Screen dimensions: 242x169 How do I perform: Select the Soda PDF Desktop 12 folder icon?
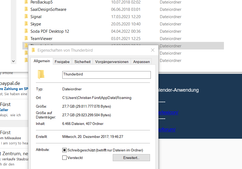[x=26, y=31]
